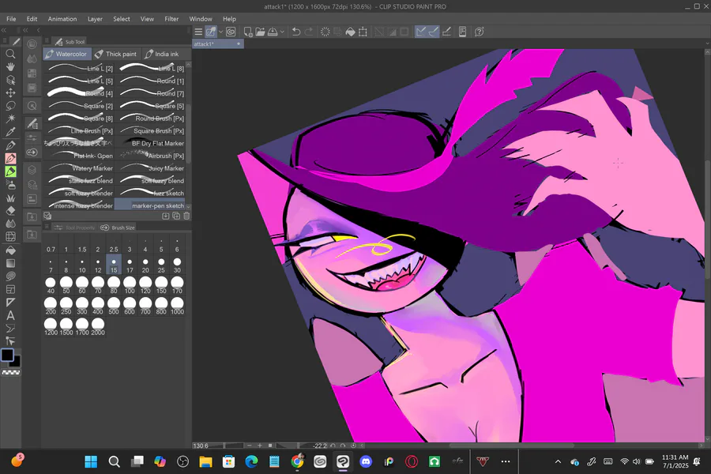This screenshot has height=474, width=711.
Task: Open the support help question icon
Action: click(x=480, y=32)
